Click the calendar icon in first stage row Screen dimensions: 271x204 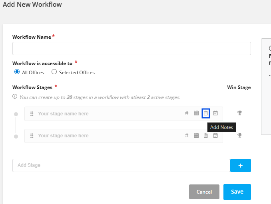tap(196, 113)
